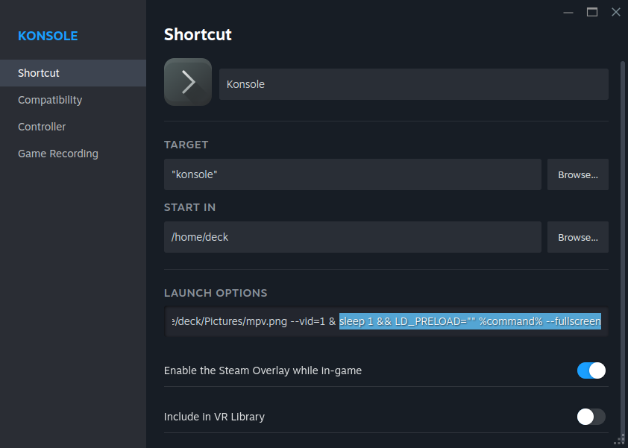Close the Konsole properties window
The image size is (628, 448).
[616, 13]
